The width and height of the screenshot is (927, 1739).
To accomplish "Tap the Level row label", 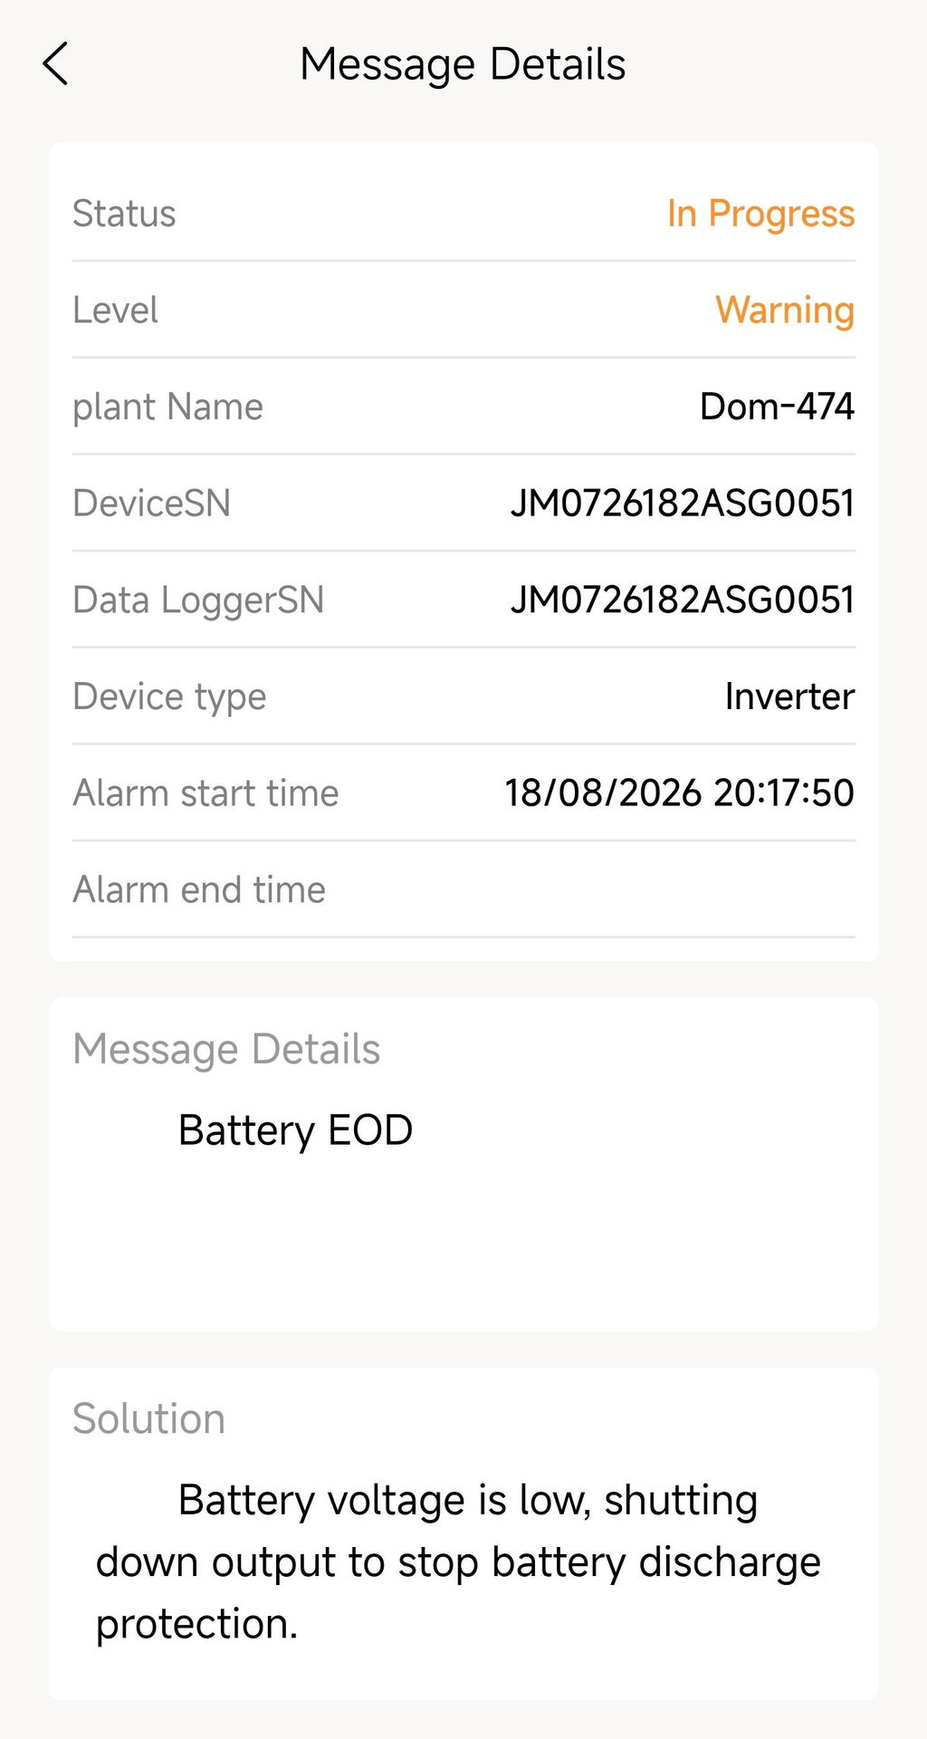I will pyautogui.click(x=115, y=310).
